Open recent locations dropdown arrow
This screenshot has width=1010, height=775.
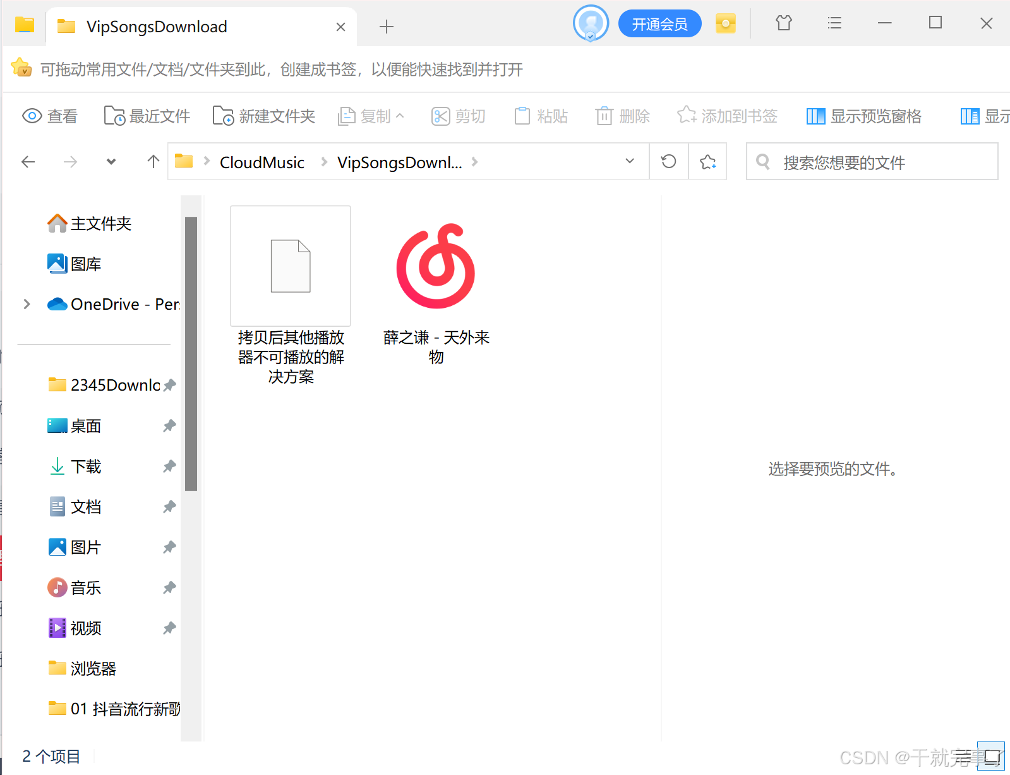(x=111, y=162)
